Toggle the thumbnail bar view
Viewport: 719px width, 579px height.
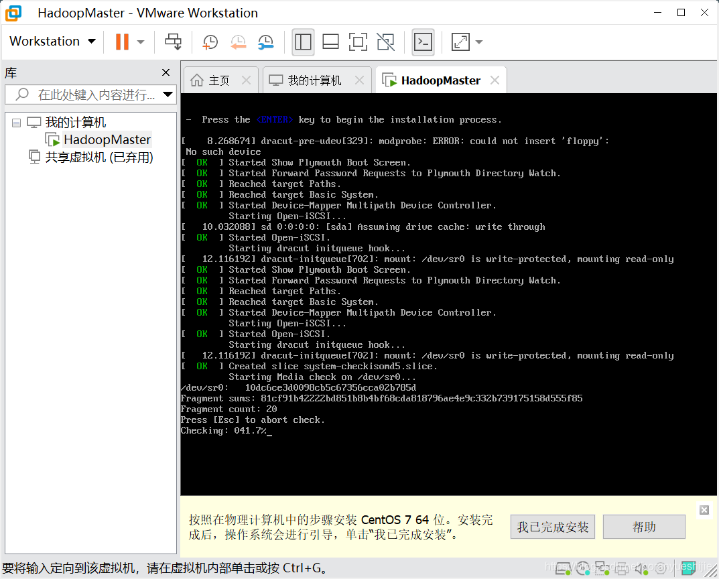coord(330,42)
